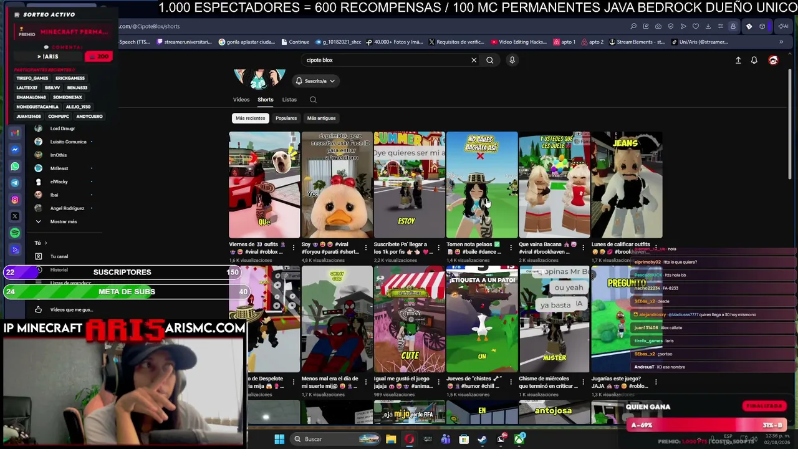Image resolution: width=798 pixels, height=449 pixels.
Task: Open File Explorer from the taskbar
Action: pyautogui.click(x=391, y=439)
